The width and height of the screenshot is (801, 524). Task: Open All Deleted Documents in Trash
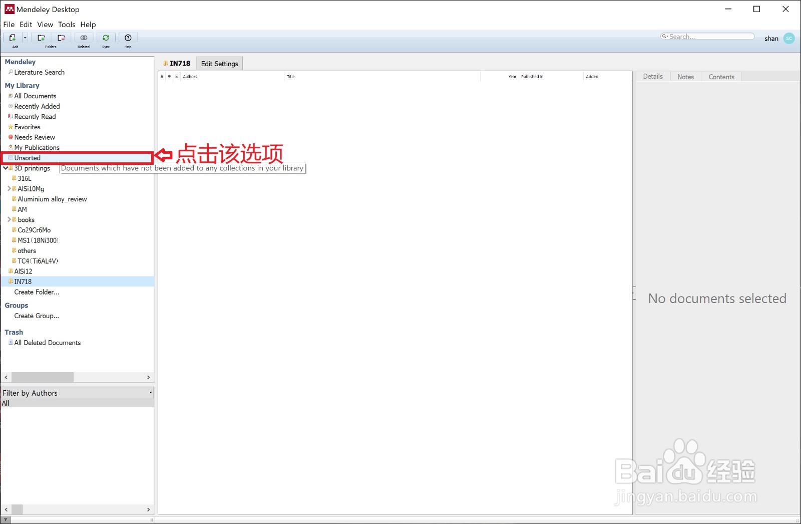(47, 343)
